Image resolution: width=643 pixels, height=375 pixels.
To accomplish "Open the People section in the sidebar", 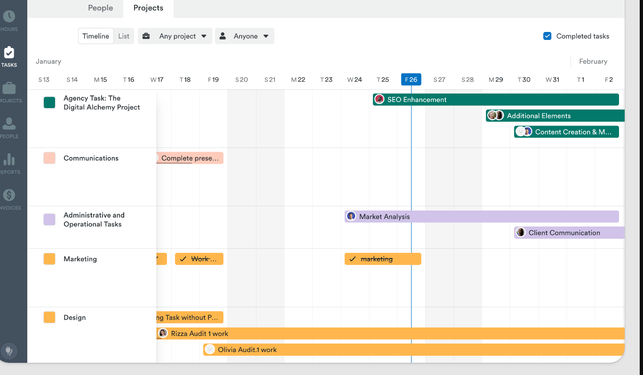I will (x=9, y=125).
